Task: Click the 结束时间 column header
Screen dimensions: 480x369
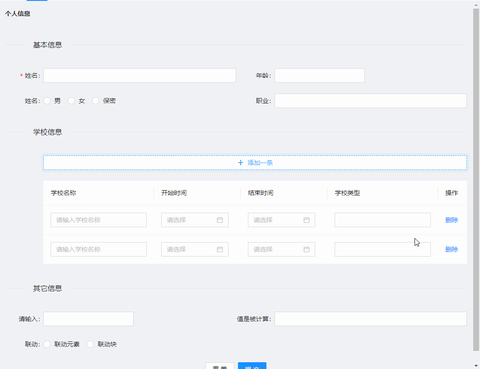Action: (x=261, y=193)
